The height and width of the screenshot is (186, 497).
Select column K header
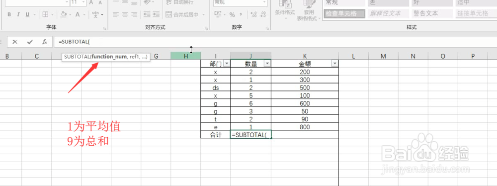(x=305, y=56)
